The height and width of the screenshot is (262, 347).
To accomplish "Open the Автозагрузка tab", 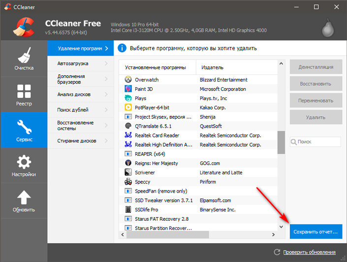I will (x=81, y=64).
